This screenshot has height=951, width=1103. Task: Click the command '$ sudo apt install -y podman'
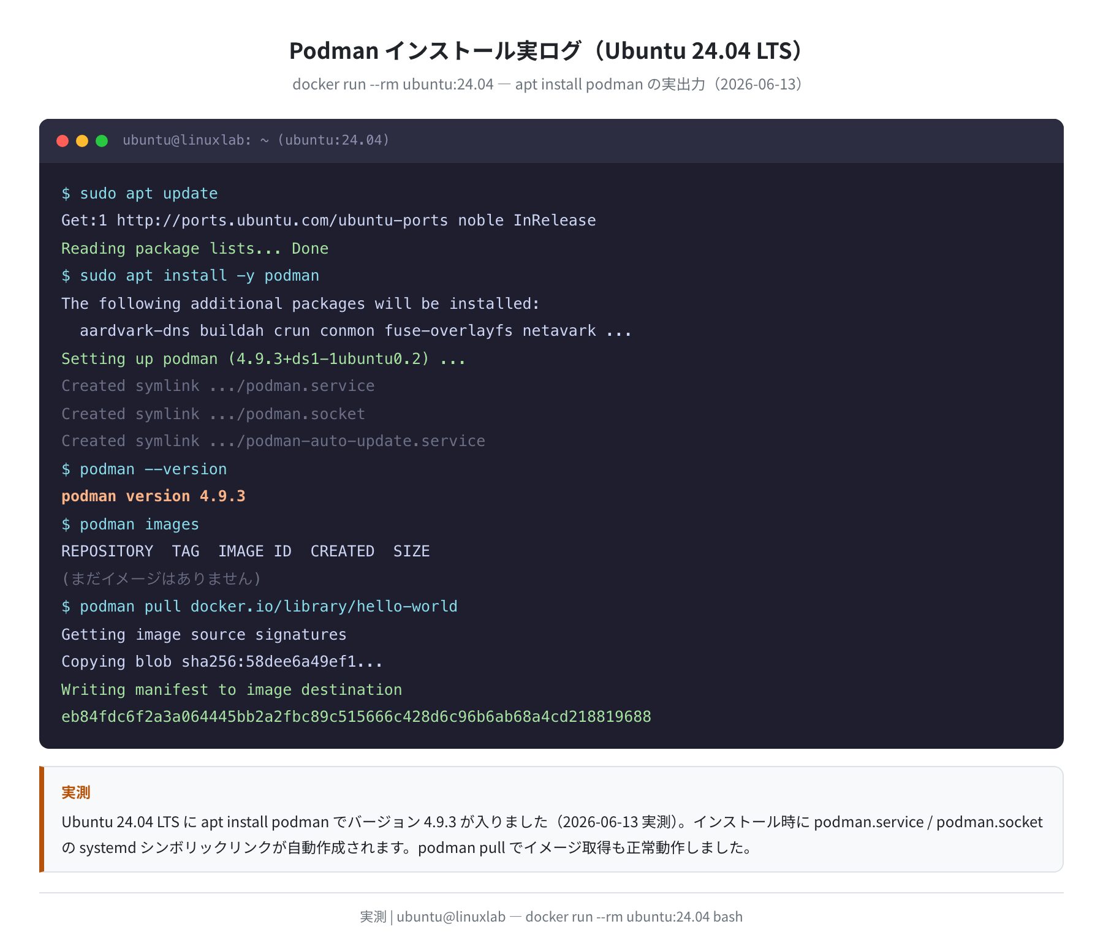[x=191, y=276]
